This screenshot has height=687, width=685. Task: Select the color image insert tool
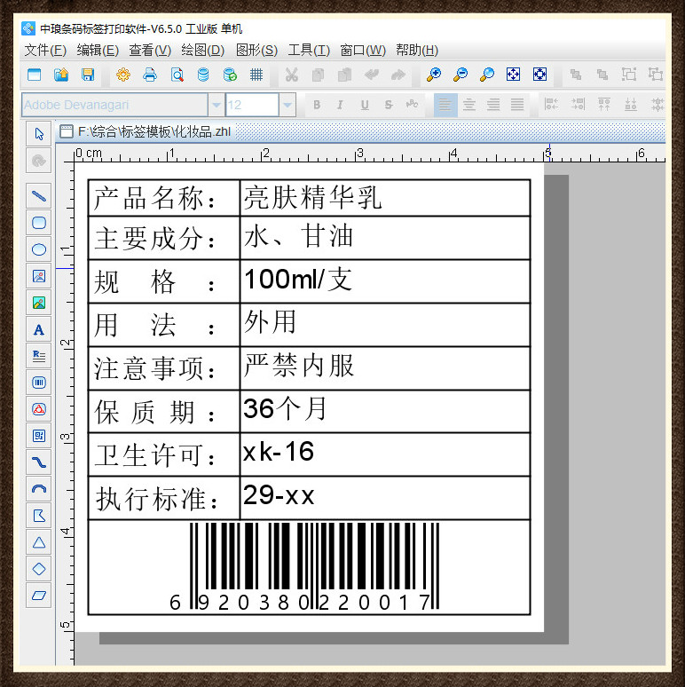(x=39, y=303)
